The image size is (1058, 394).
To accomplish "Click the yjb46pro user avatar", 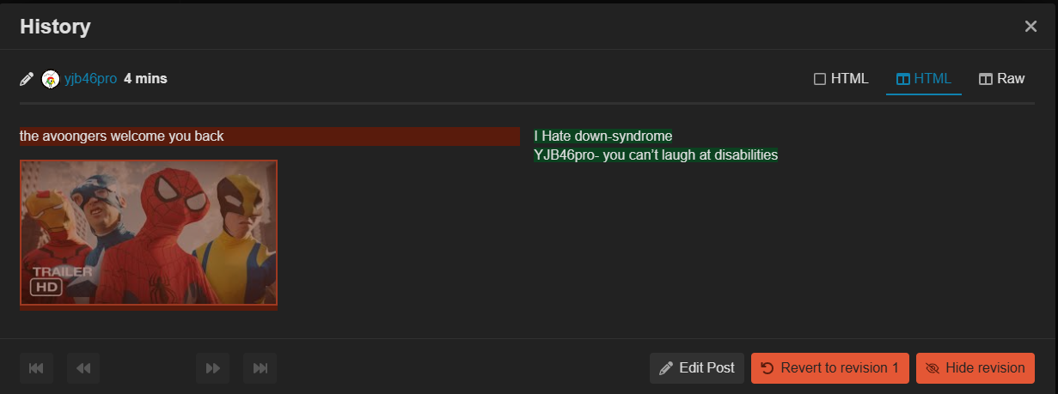I will coord(51,79).
